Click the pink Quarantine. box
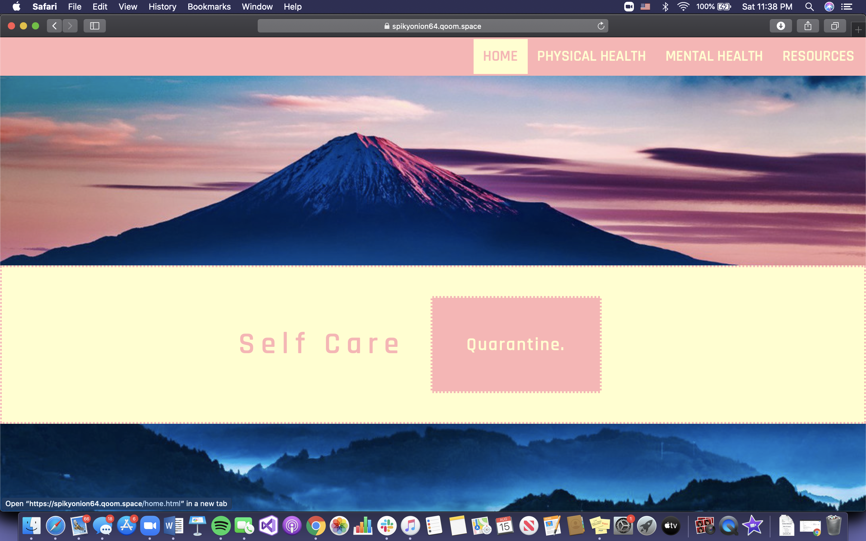The width and height of the screenshot is (866, 541). tap(516, 344)
